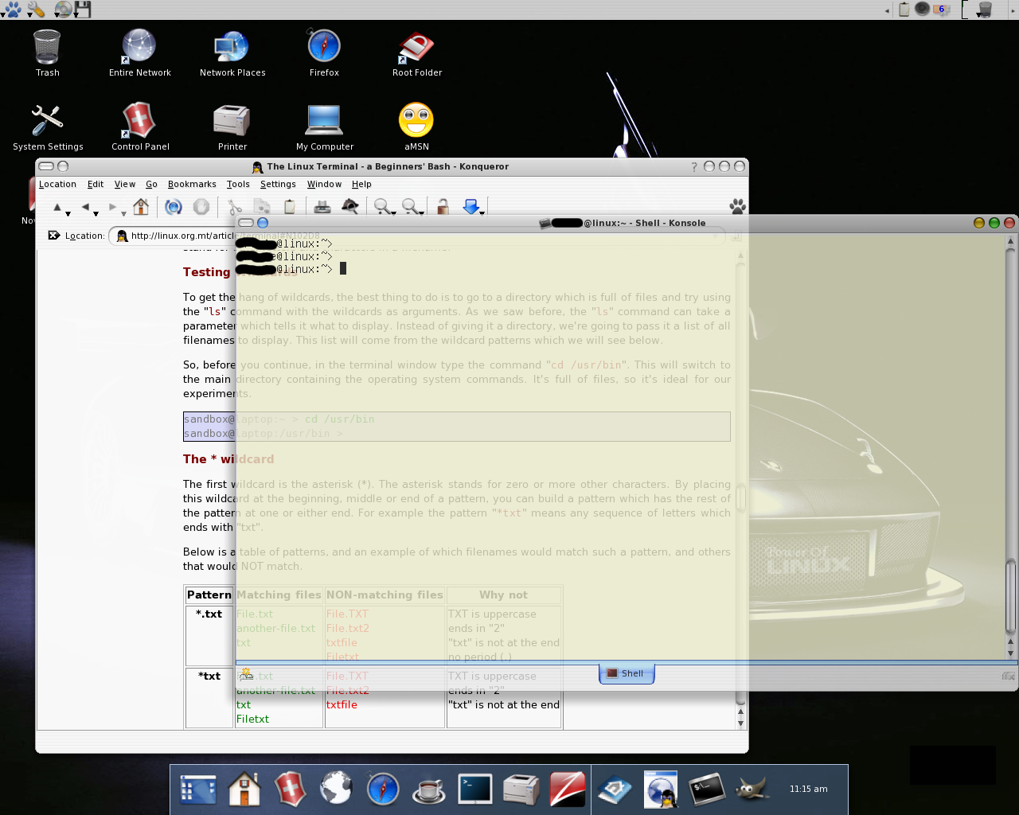Launch the Safari-style compass in dock

pos(382,790)
